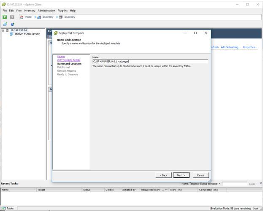This screenshot has width=263, height=212.
Task: Click the Status column header
Action: tap(93, 190)
